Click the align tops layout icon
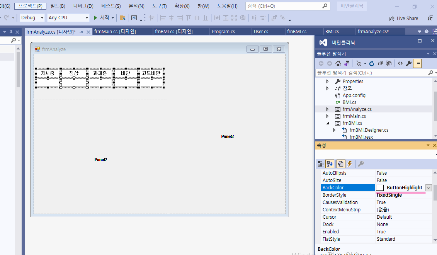Image resolution: width=437 pixels, height=255 pixels. click(189, 18)
